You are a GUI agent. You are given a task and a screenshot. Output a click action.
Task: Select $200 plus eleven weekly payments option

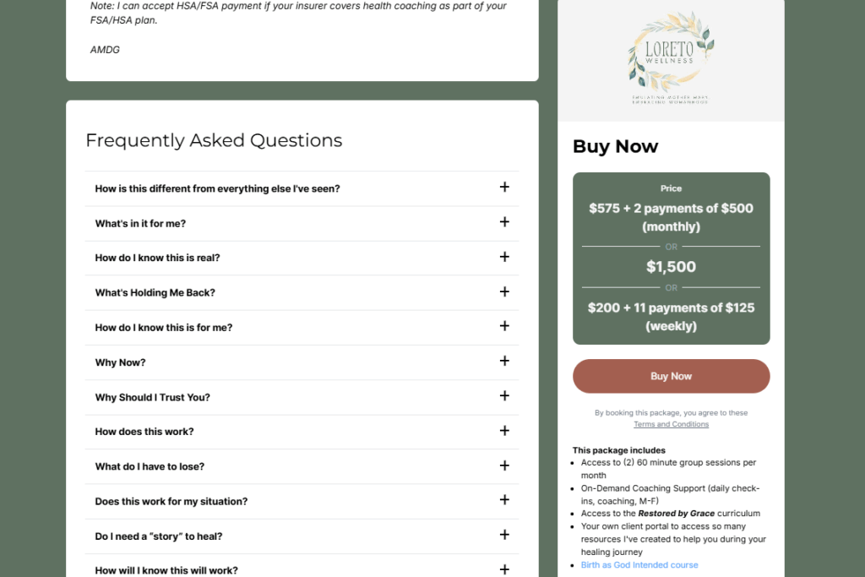coord(671,317)
